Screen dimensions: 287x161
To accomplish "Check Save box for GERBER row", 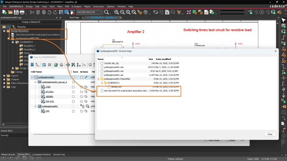I will tap(73, 97).
